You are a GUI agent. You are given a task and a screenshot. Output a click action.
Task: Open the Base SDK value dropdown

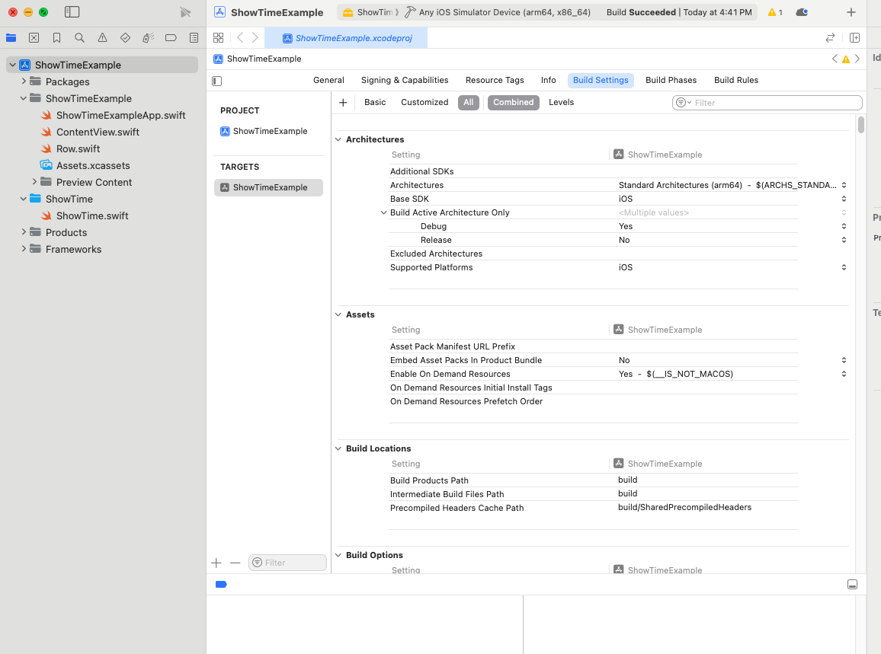(x=844, y=199)
